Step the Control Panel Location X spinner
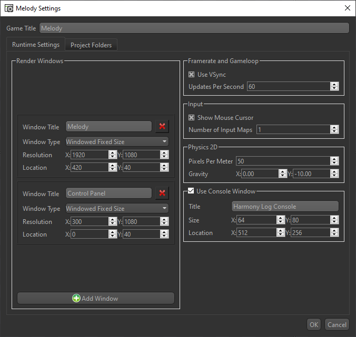The height and width of the screenshot is (337, 356). pyautogui.click(x=112, y=234)
